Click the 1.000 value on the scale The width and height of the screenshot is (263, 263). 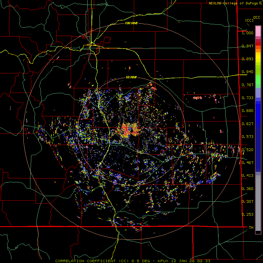point(248,33)
